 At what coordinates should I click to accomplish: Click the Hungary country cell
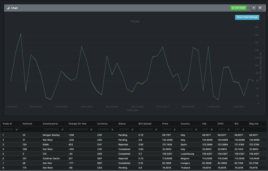[x=185, y=163]
